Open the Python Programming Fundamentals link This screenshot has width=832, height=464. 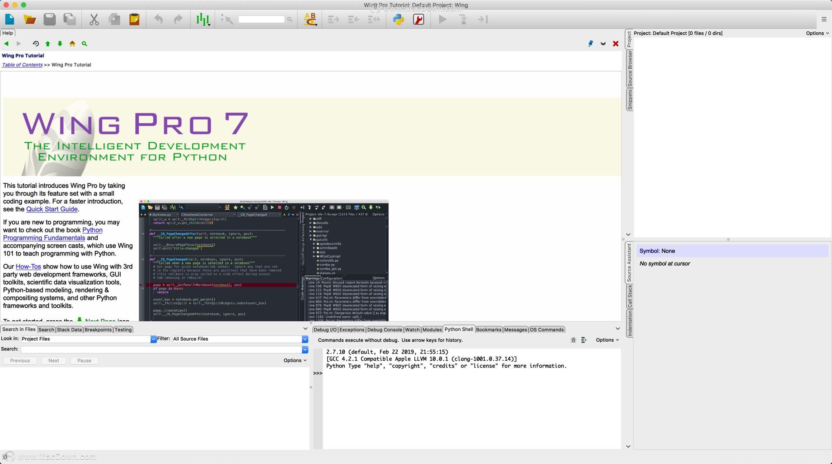pyautogui.click(x=44, y=238)
